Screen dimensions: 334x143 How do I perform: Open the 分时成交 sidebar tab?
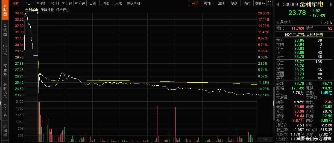pos(5,91)
